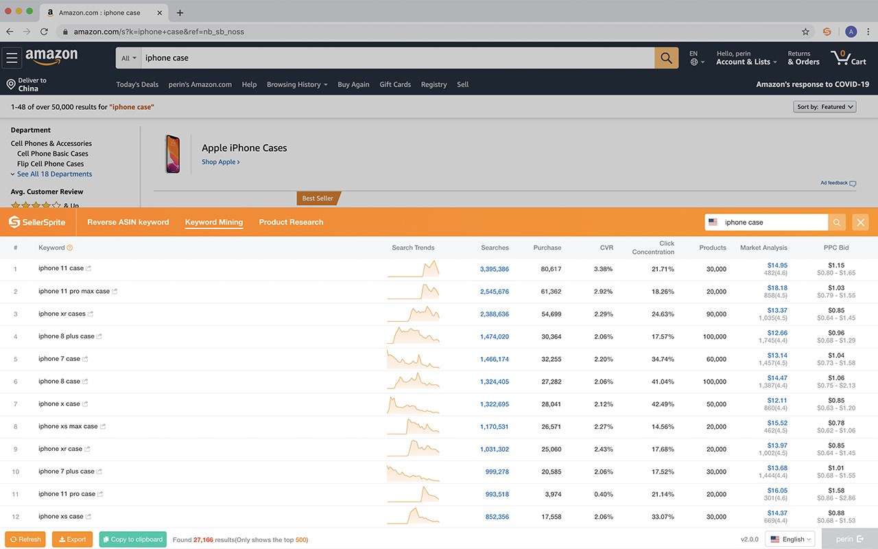Image resolution: width=878 pixels, height=549 pixels.
Task: Open external link icon for iphone 11 pro case
Action: point(101,494)
